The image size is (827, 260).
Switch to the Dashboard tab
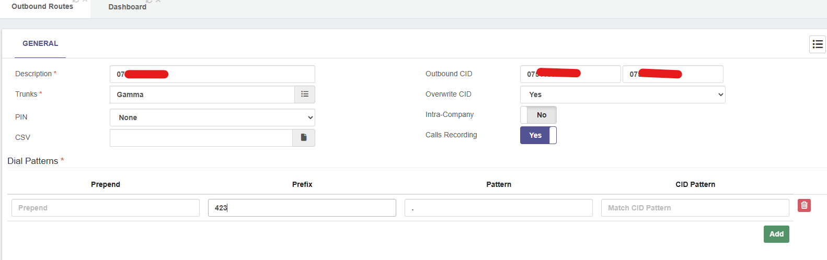tap(127, 7)
